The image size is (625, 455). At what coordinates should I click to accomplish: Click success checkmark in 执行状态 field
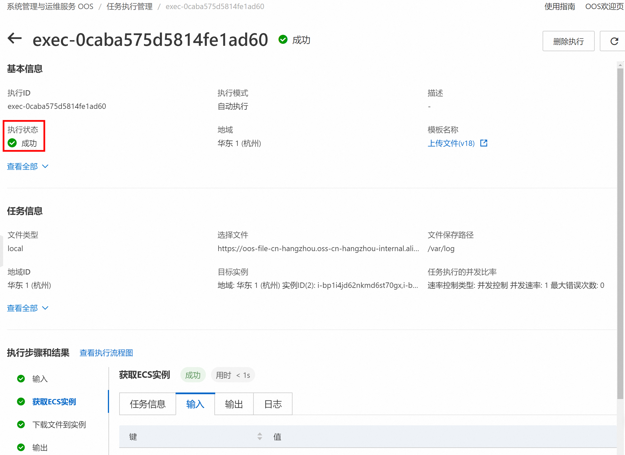(x=12, y=143)
